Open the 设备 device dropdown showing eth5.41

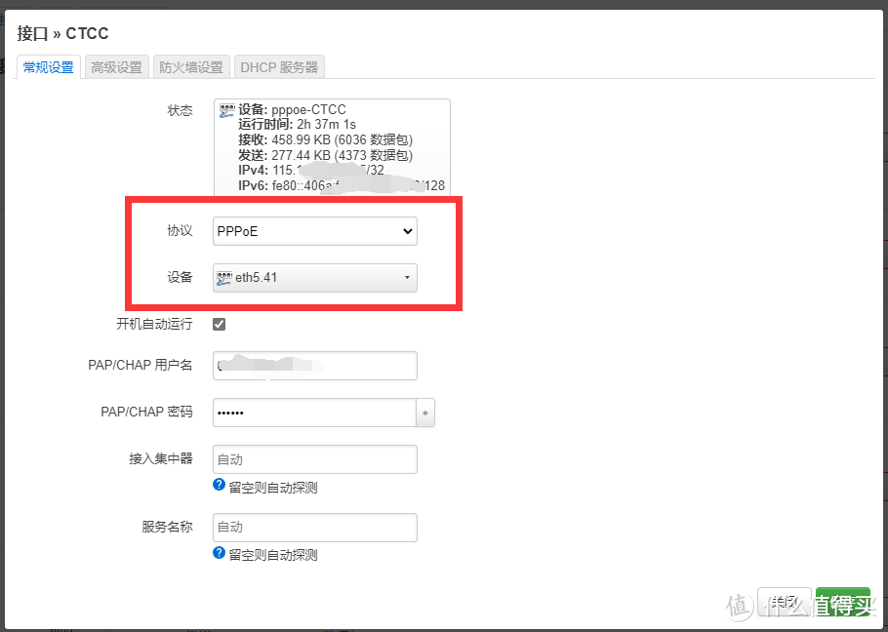click(x=314, y=278)
